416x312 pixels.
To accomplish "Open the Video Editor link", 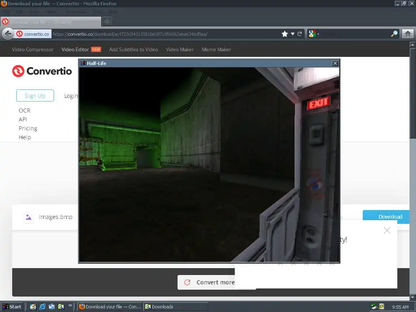I will pyautogui.click(x=75, y=49).
